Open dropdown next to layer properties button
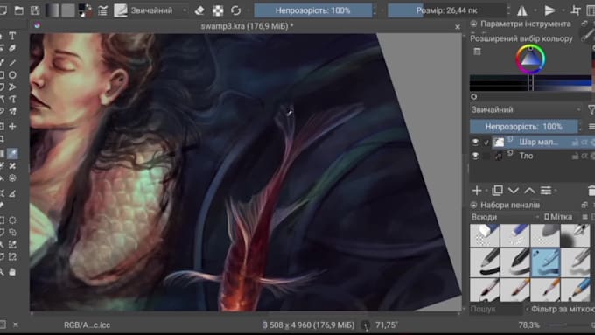The height and width of the screenshot is (335, 595). [556, 191]
